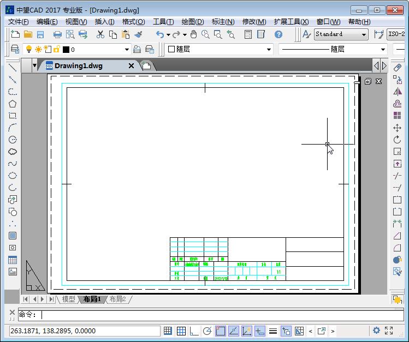Viewport: 409px width, 342px height.
Task: Open the Standard text style dropdown
Action: pos(364,34)
